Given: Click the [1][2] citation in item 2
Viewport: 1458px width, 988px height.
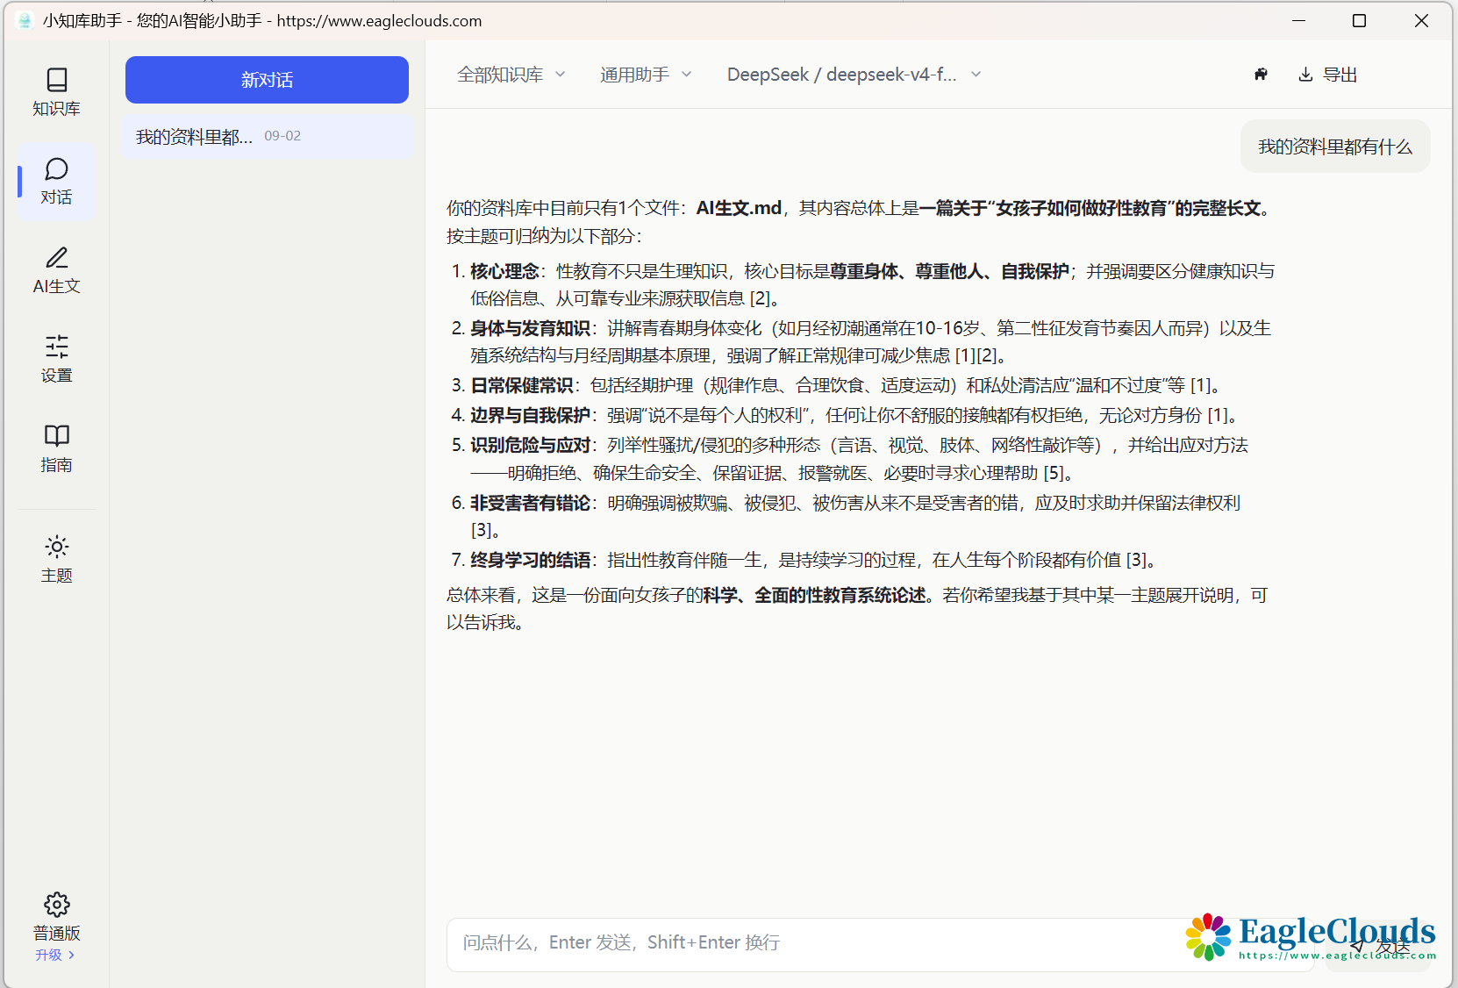Looking at the screenshot, I should pyautogui.click(x=976, y=355).
